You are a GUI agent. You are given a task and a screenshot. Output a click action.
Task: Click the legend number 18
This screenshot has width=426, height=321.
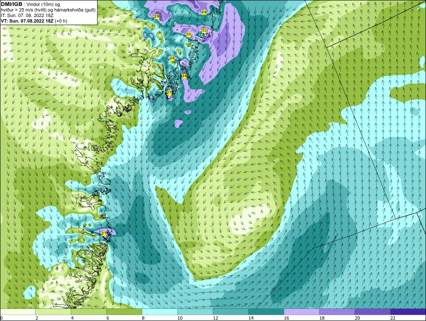pyautogui.click(x=322, y=318)
